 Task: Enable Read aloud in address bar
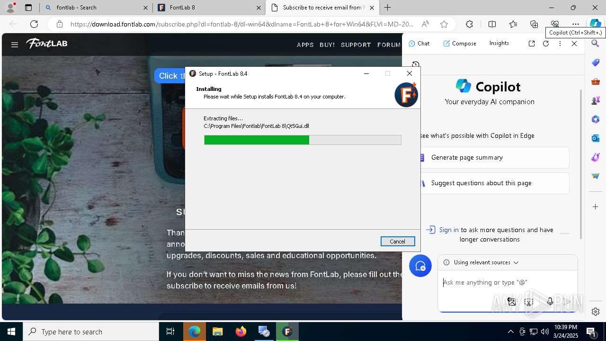[x=425, y=24]
